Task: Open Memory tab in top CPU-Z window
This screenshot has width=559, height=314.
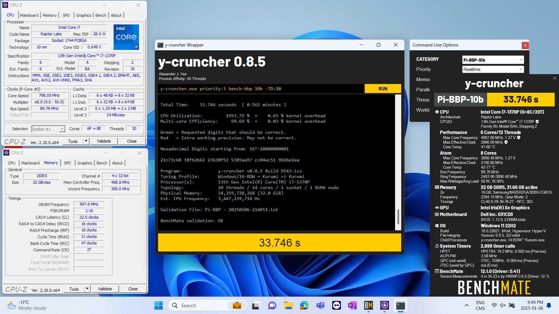Action: 49,15
